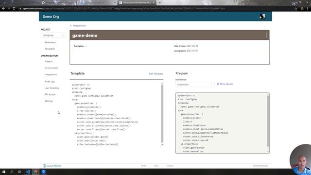Click the Preview pane scroll-down arrow

click(268, 152)
